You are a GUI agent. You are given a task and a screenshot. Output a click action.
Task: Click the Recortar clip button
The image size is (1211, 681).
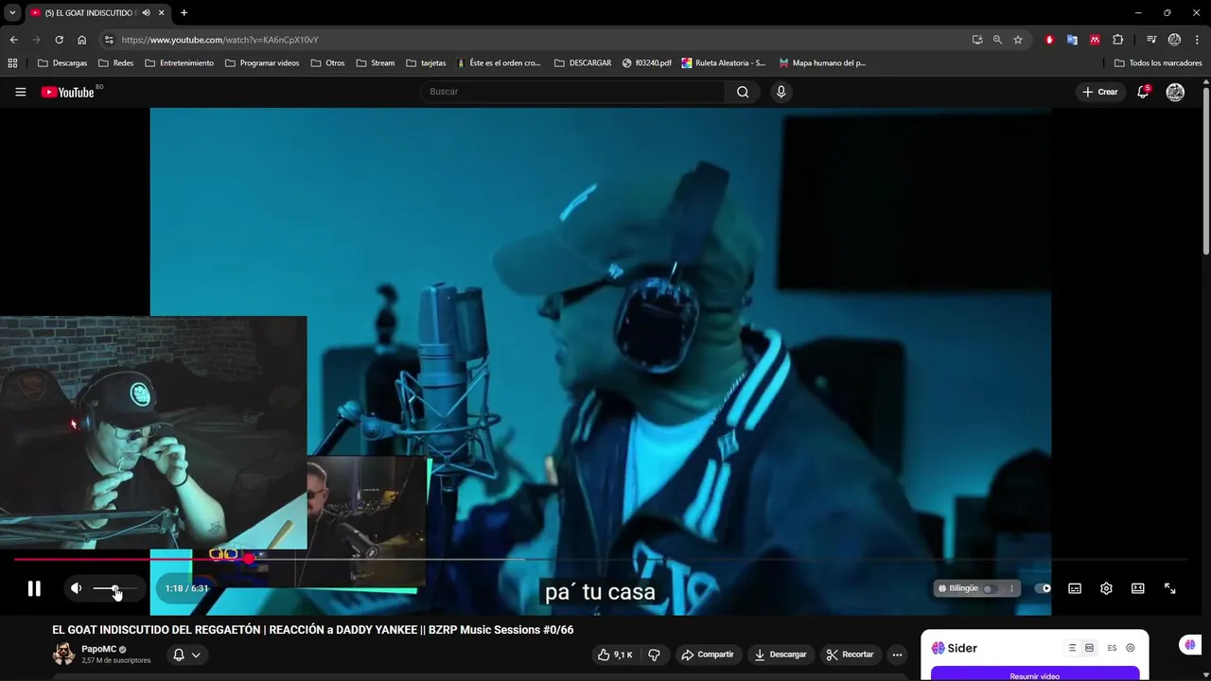(850, 655)
